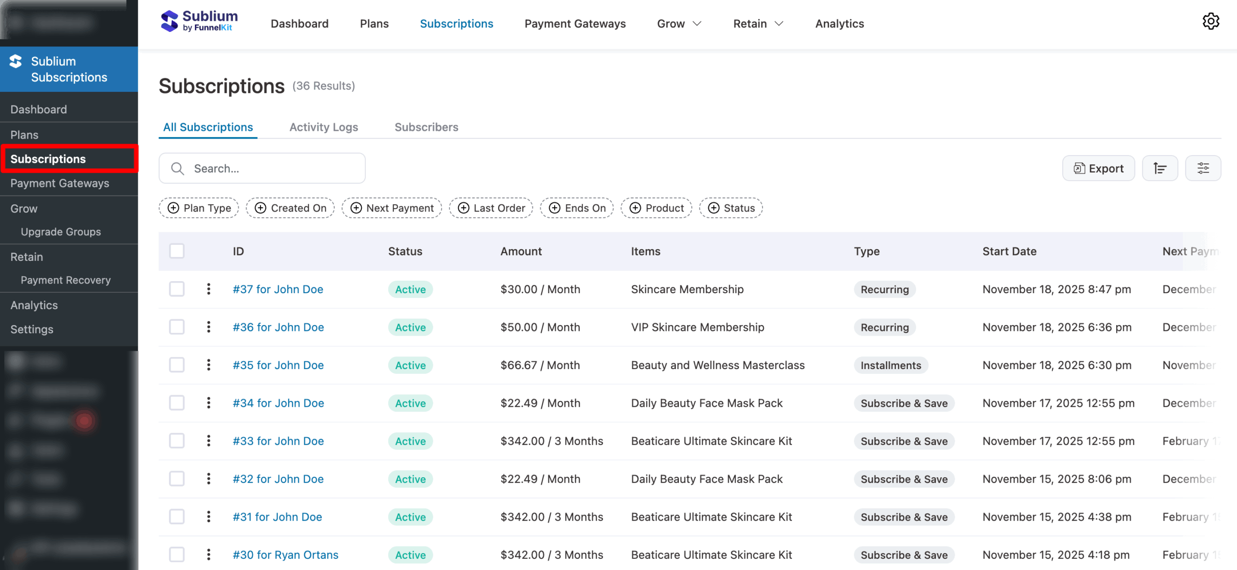This screenshot has width=1237, height=570.
Task: Open the Sublium Subscriptions sidebar icon
Action: pyautogui.click(x=16, y=62)
